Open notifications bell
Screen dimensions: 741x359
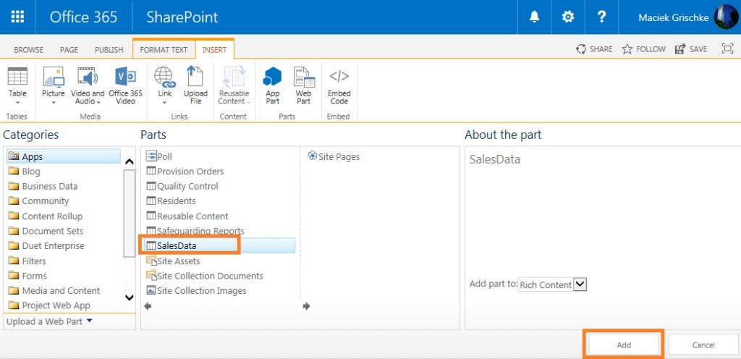click(x=534, y=17)
